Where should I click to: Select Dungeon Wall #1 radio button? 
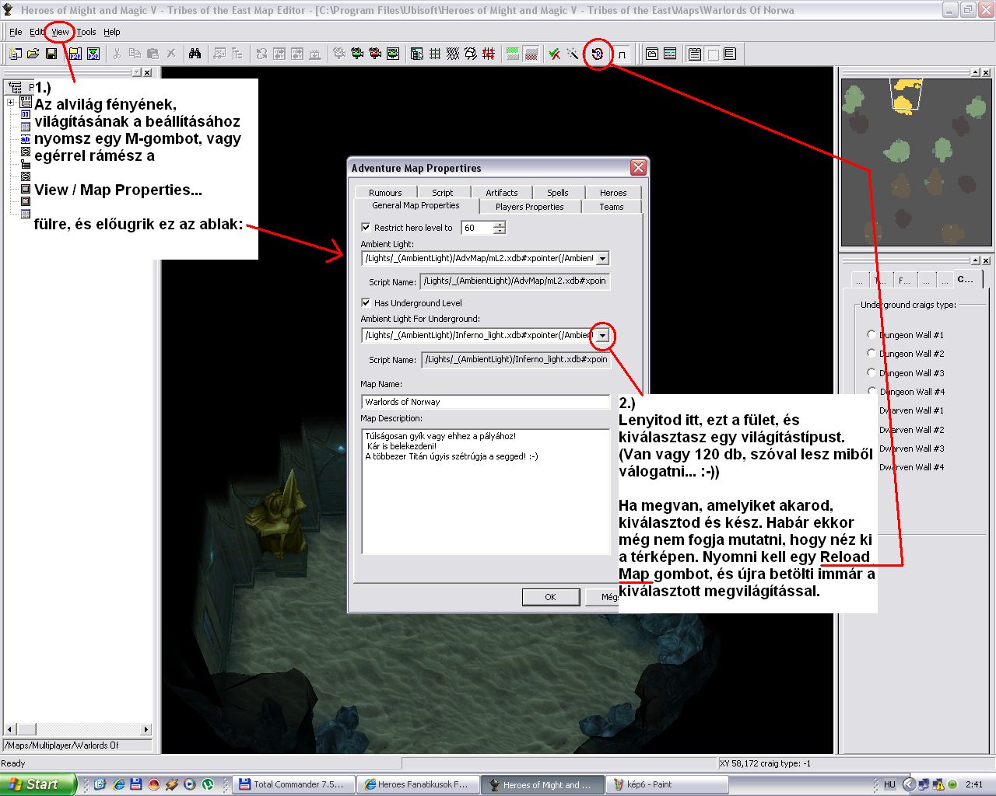coord(871,334)
